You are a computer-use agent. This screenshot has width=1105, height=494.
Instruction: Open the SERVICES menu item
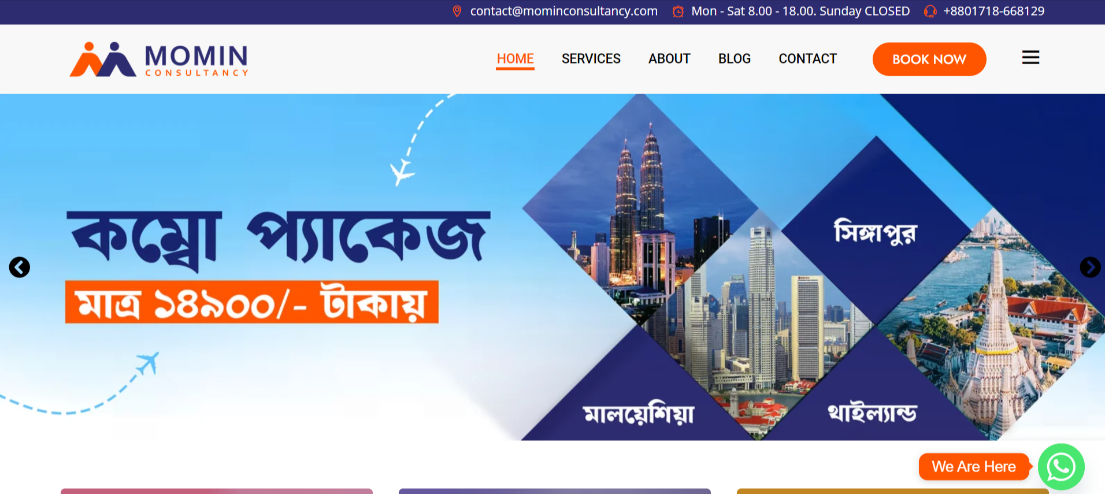tap(591, 59)
